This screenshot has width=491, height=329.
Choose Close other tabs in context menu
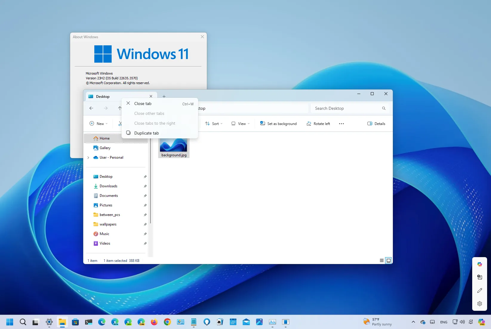(x=160, y=113)
